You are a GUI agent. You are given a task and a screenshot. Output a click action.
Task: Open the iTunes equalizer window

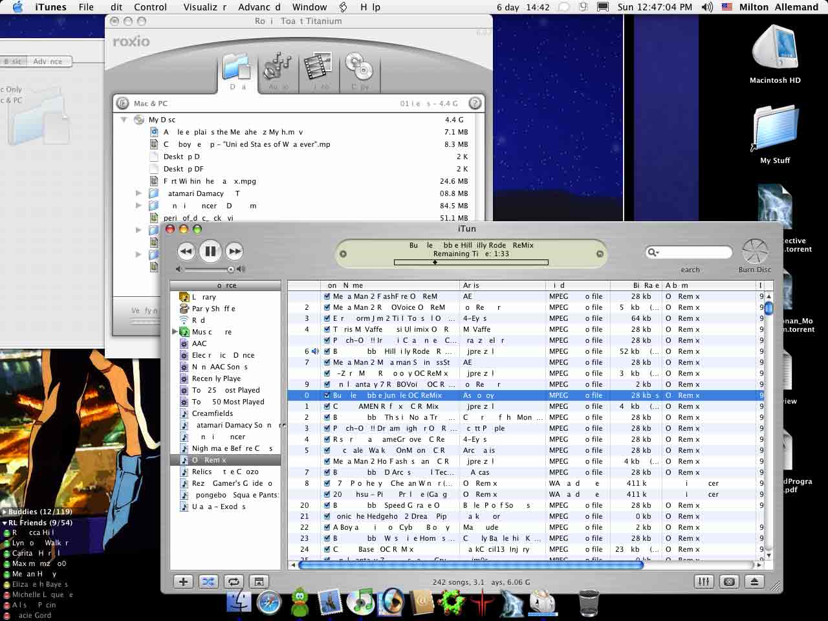point(704,582)
